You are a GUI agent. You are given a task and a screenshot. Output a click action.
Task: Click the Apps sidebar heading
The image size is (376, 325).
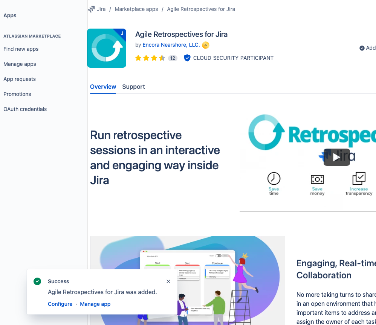tap(10, 15)
